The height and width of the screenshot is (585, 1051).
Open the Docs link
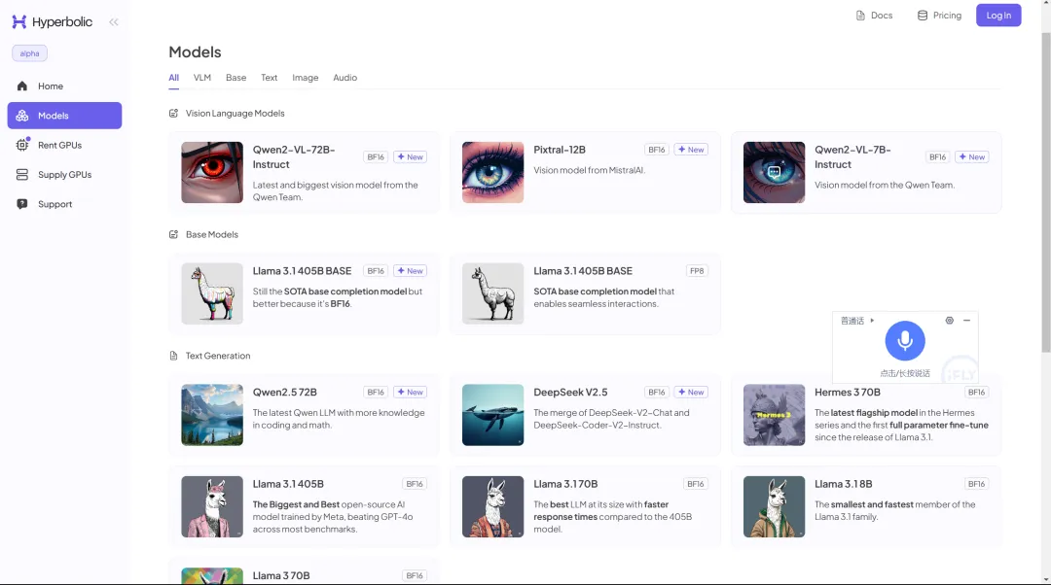tap(874, 16)
